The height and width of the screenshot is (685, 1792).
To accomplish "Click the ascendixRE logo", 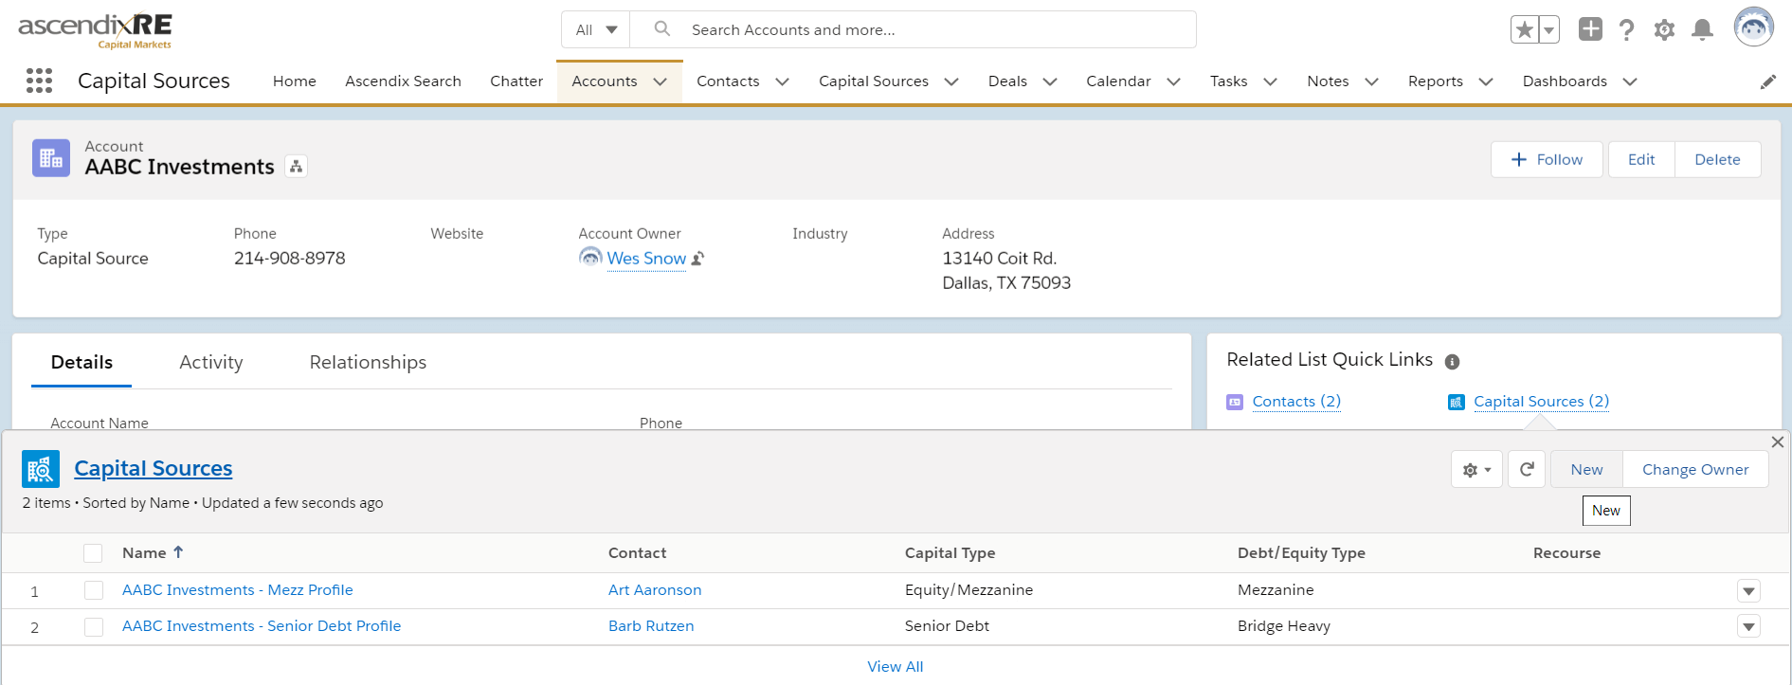I will (x=95, y=29).
